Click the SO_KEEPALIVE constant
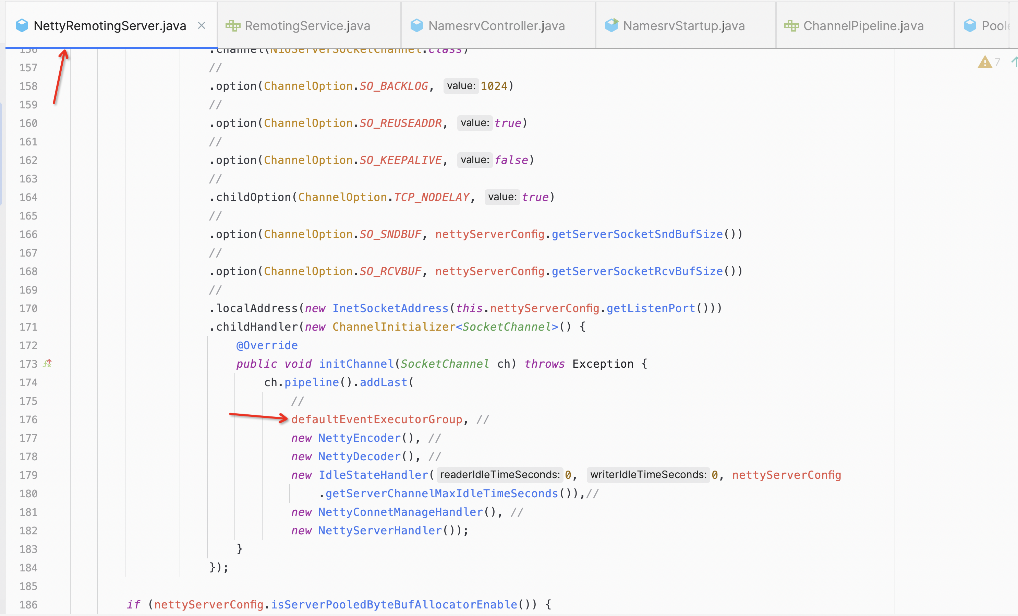Image resolution: width=1018 pixels, height=616 pixels. coord(401,160)
